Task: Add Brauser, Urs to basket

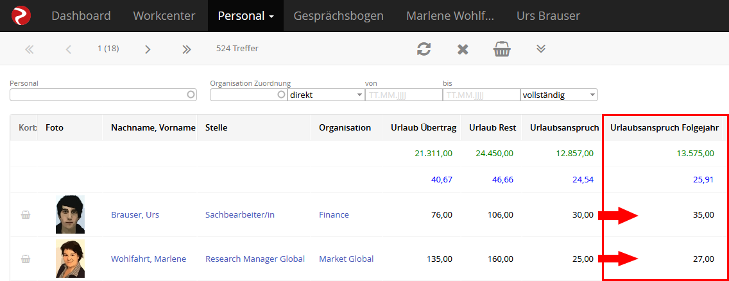Action: click(26, 214)
